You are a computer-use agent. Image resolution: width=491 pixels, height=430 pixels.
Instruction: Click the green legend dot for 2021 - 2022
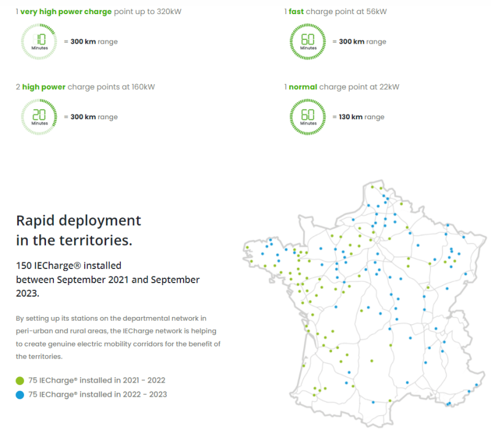tap(20, 381)
